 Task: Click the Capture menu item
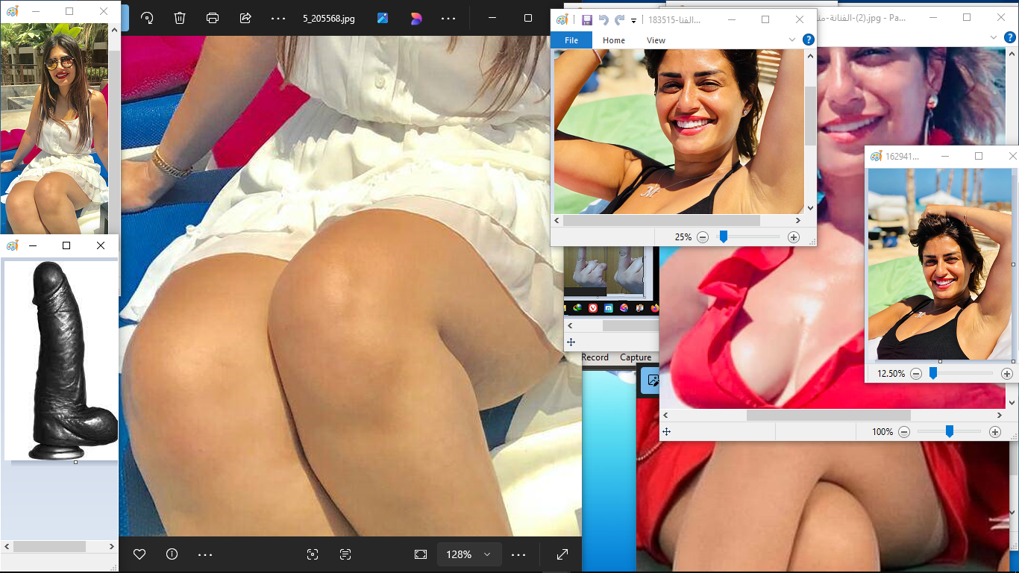(x=636, y=357)
